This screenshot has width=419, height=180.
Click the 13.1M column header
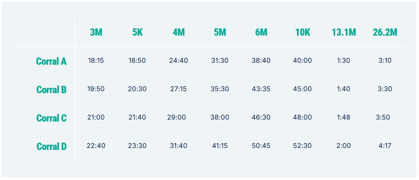[344, 32]
